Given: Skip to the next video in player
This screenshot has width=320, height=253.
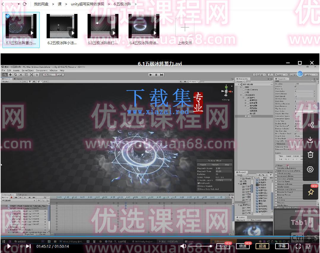Looking at the screenshot, I should pos(28,246).
